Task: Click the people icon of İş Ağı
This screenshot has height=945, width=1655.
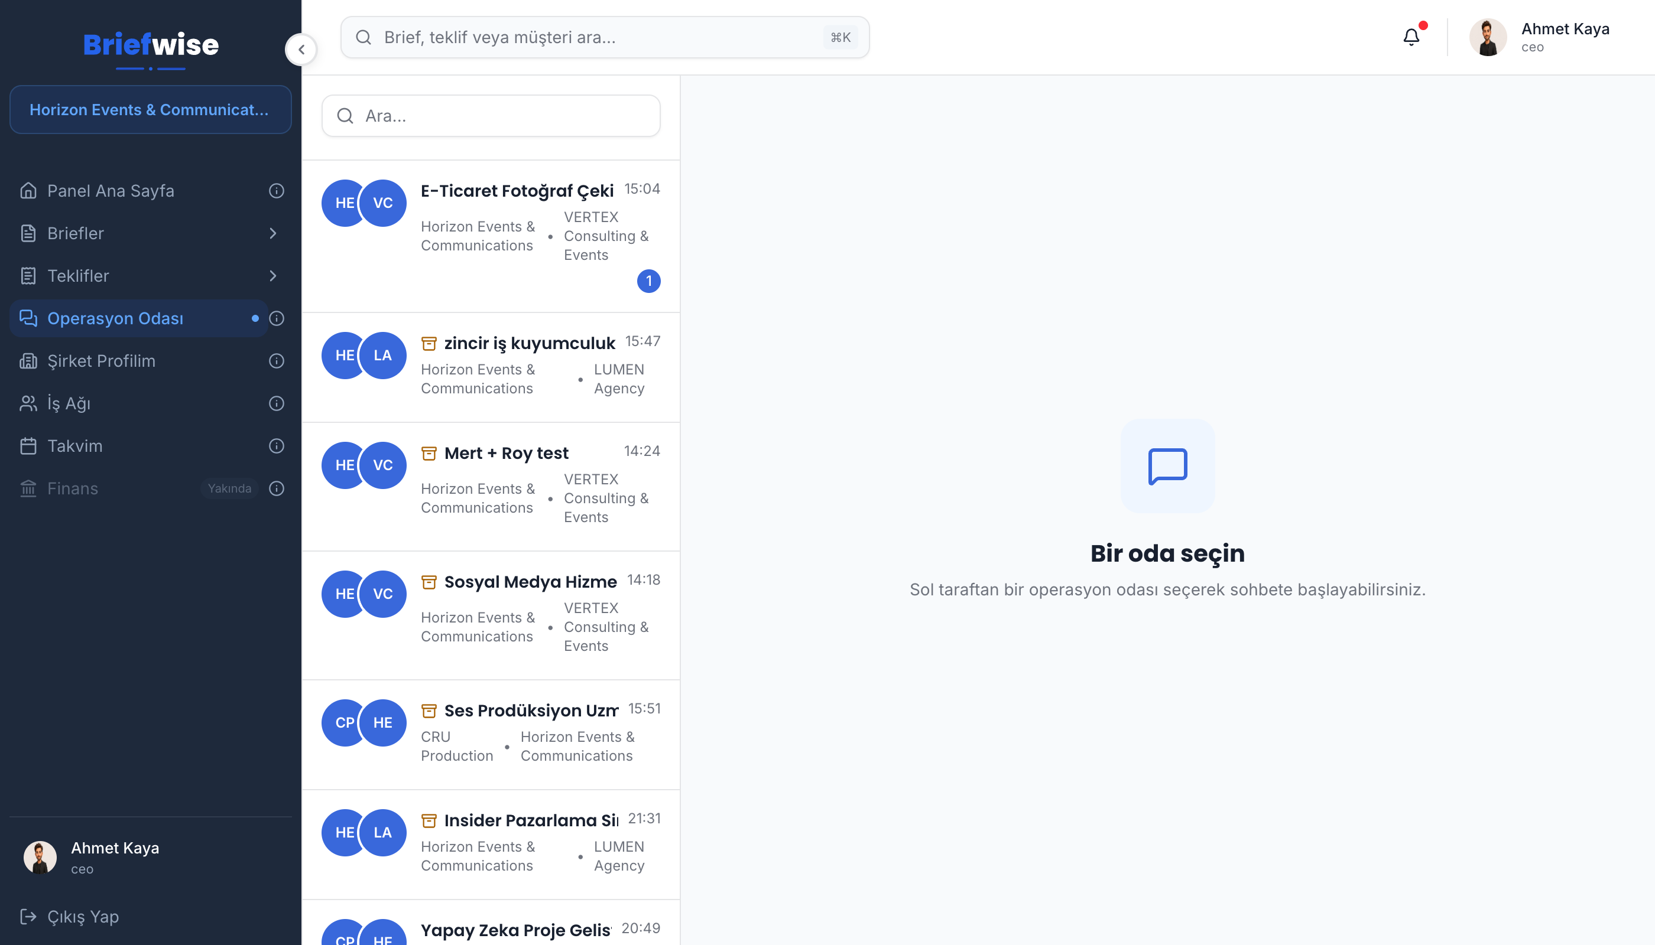Action: point(28,404)
